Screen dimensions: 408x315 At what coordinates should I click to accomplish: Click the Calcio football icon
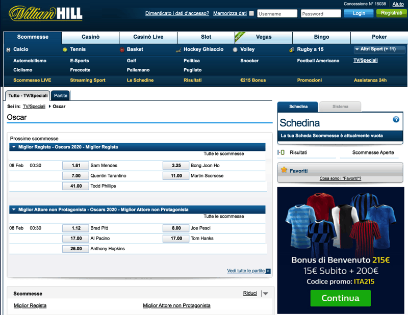8,49
